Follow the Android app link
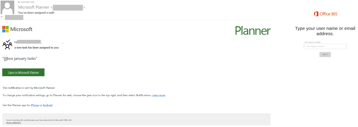This screenshot has width=358, height=127. pos(48,105)
